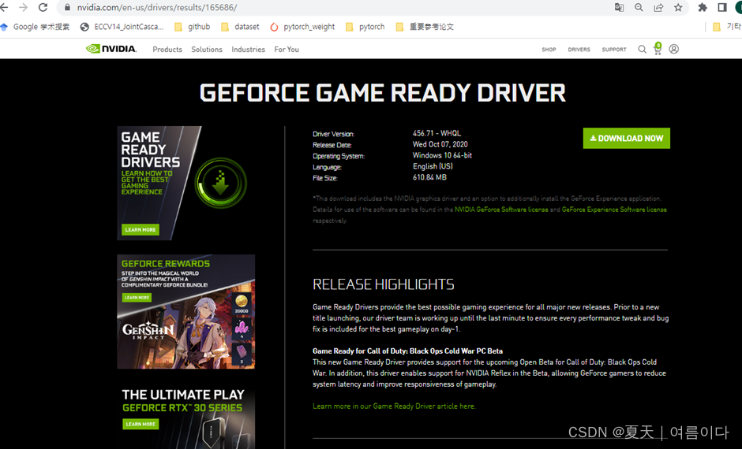Click the GEFORCE GAME READY DRIVER title
Screen dimensions: 742x449
(x=382, y=92)
